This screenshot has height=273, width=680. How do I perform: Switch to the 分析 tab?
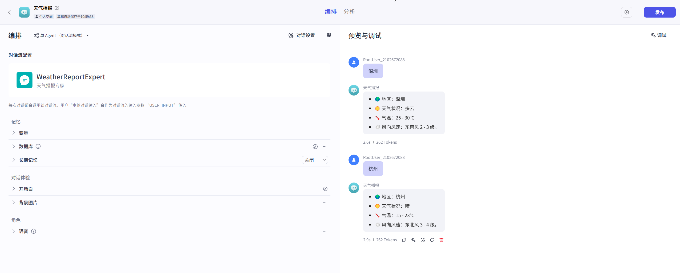[349, 12]
